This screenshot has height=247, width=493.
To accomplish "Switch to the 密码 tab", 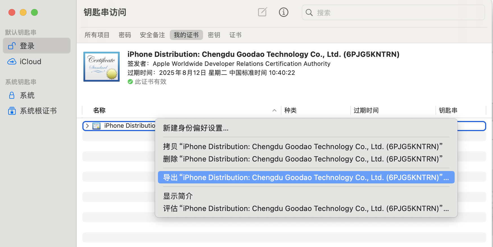I will tap(125, 35).
